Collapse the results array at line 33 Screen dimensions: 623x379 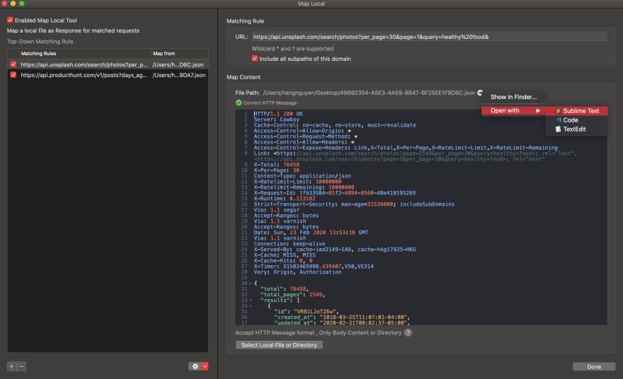pos(251,301)
